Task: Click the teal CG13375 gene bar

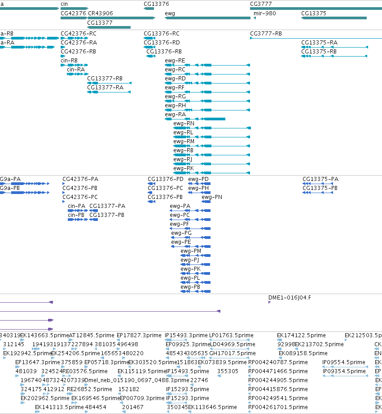Action: tap(334, 18)
